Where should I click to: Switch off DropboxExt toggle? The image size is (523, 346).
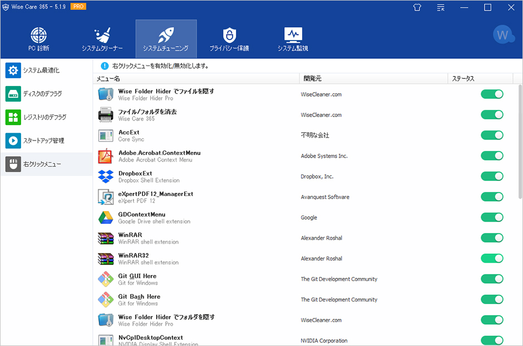coord(492,177)
